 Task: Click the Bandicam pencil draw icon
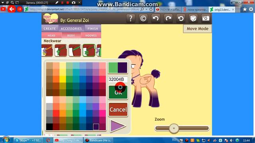coord(57,3)
